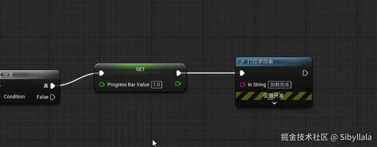The image size is (377, 147).
Task: Click the 打印字符串 node's input execution pin
Action: [x=242, y=73]
